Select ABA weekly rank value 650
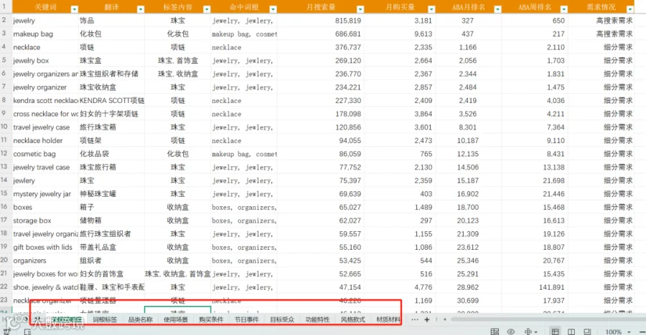Viewport: 646px width, 335px height. [x=535, y=20]
